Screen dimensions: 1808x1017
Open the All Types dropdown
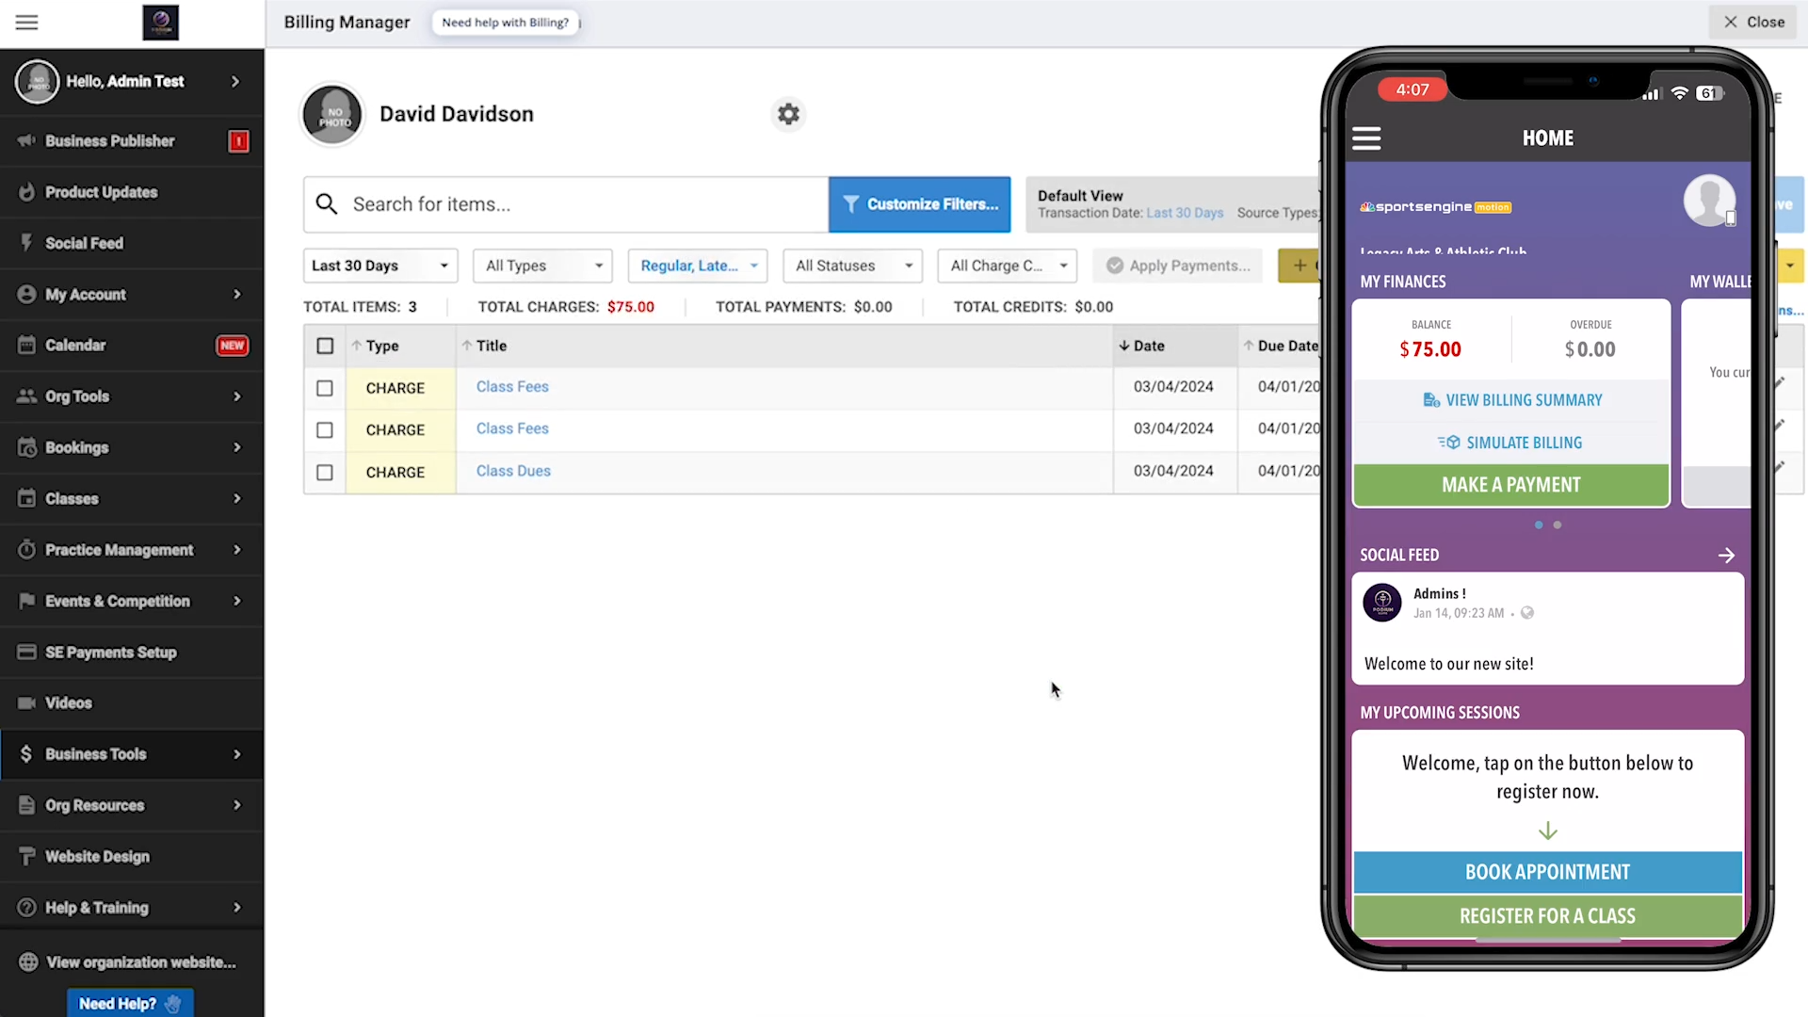coord(542,266)
